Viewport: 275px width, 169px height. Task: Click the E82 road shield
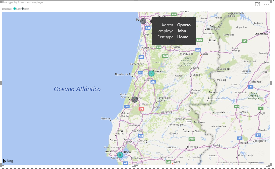[x=174, y=14]
